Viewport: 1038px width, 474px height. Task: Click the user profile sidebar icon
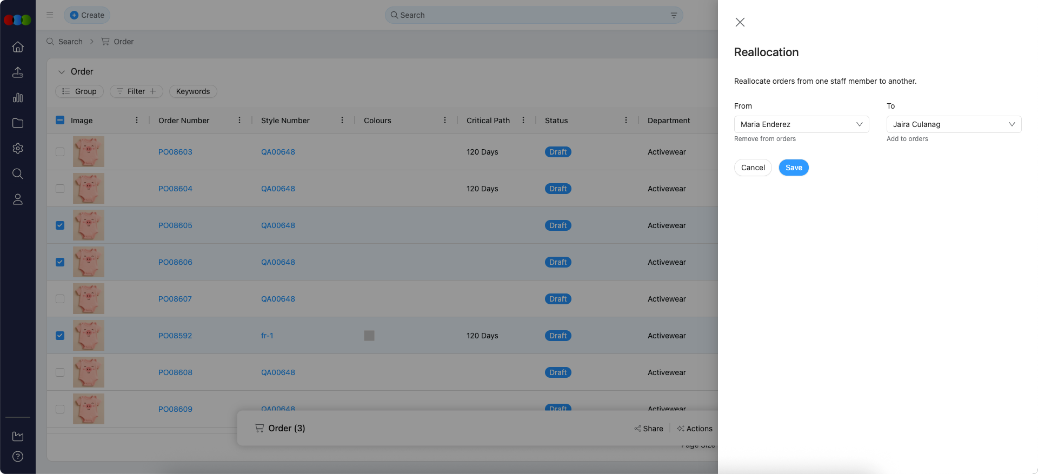tap(18, 199)
